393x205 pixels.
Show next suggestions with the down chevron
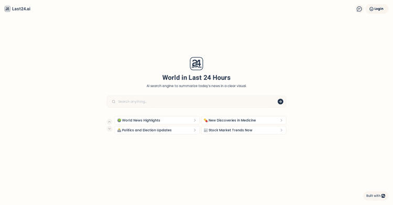110,129
